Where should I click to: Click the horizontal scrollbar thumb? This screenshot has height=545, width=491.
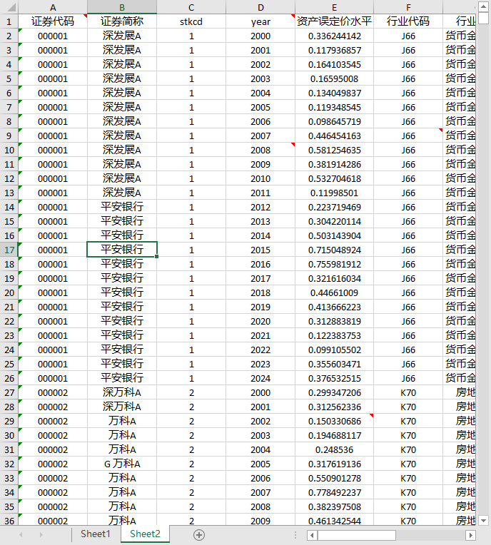356,535
